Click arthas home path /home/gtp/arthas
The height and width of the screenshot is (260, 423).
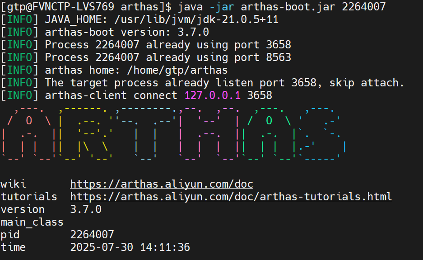pyautogui.click(x=177, y=70)
